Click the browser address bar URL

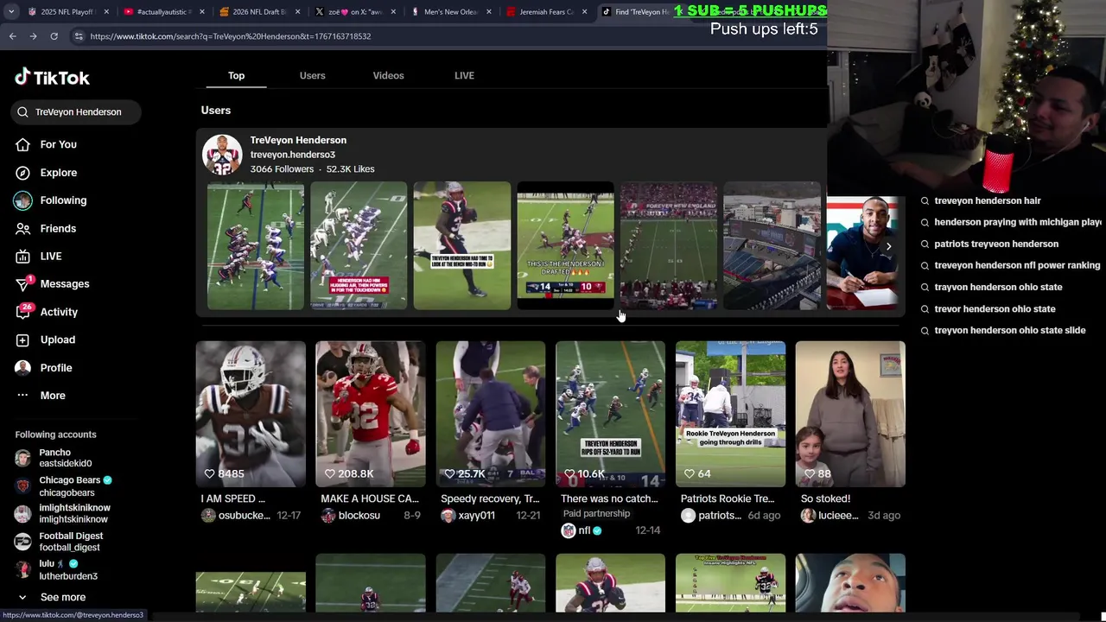click(x=230, y=36)
